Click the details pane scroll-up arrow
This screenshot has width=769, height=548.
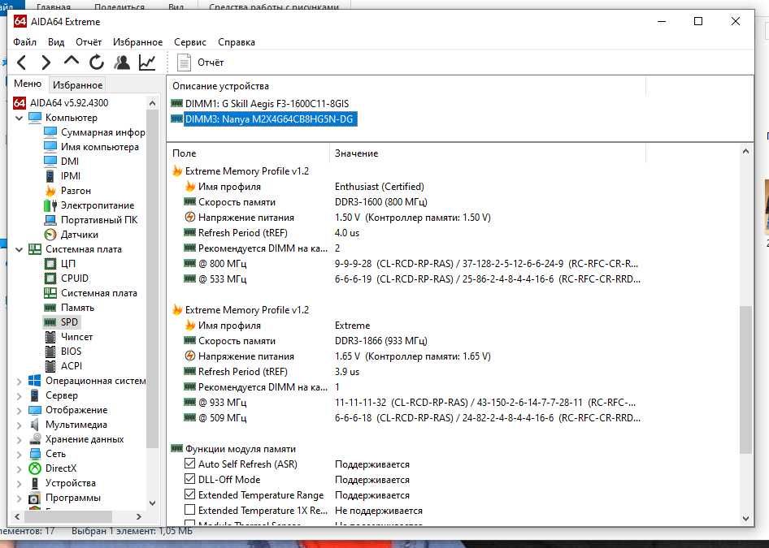click(x=745, y=151)
